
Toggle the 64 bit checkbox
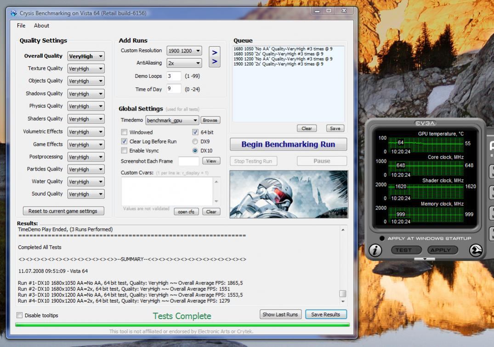tap(195, 132)
